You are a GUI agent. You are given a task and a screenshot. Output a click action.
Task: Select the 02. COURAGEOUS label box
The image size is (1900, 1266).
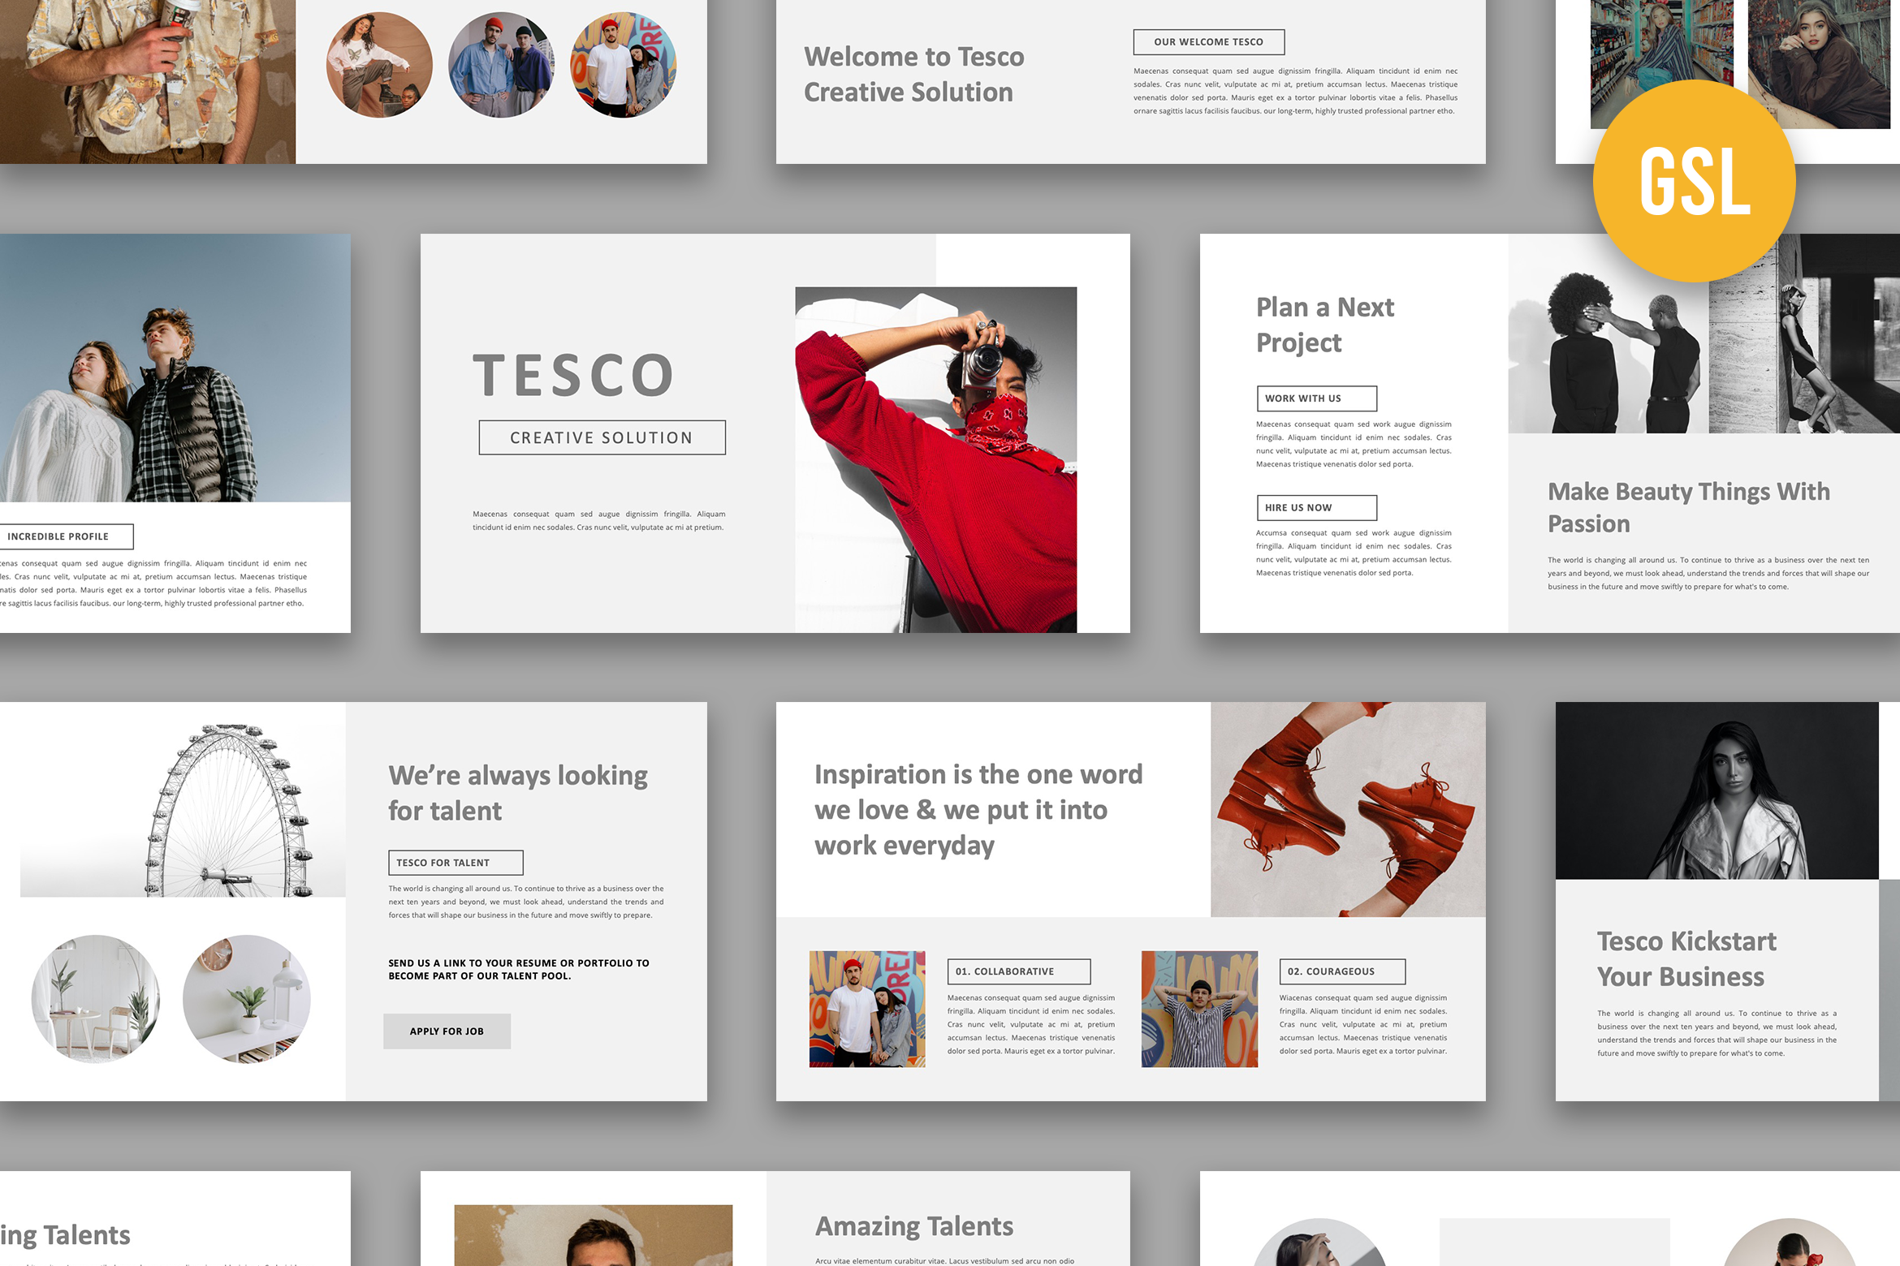point(1341,971)
